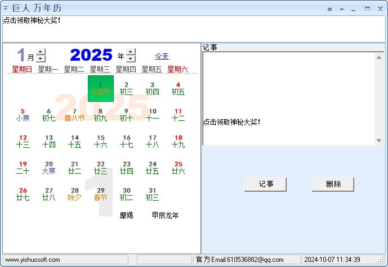The height and width of the screenshot is (267, 388).
Task: Select January 7 腊八节
Action: (x=75, y=115)
